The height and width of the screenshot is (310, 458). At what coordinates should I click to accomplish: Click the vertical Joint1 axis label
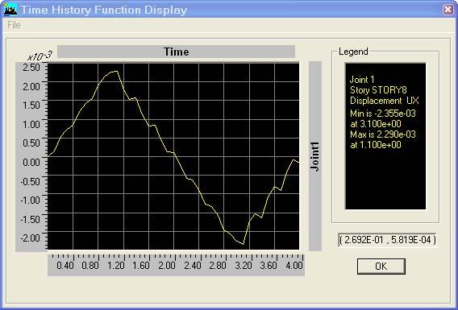(315, 156)
